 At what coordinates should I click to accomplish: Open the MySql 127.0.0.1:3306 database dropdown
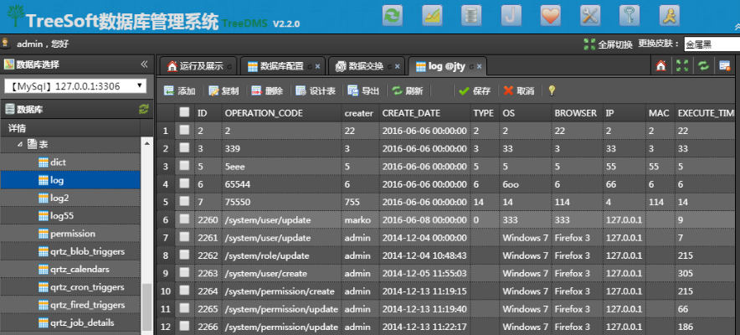tap(75, 86)
